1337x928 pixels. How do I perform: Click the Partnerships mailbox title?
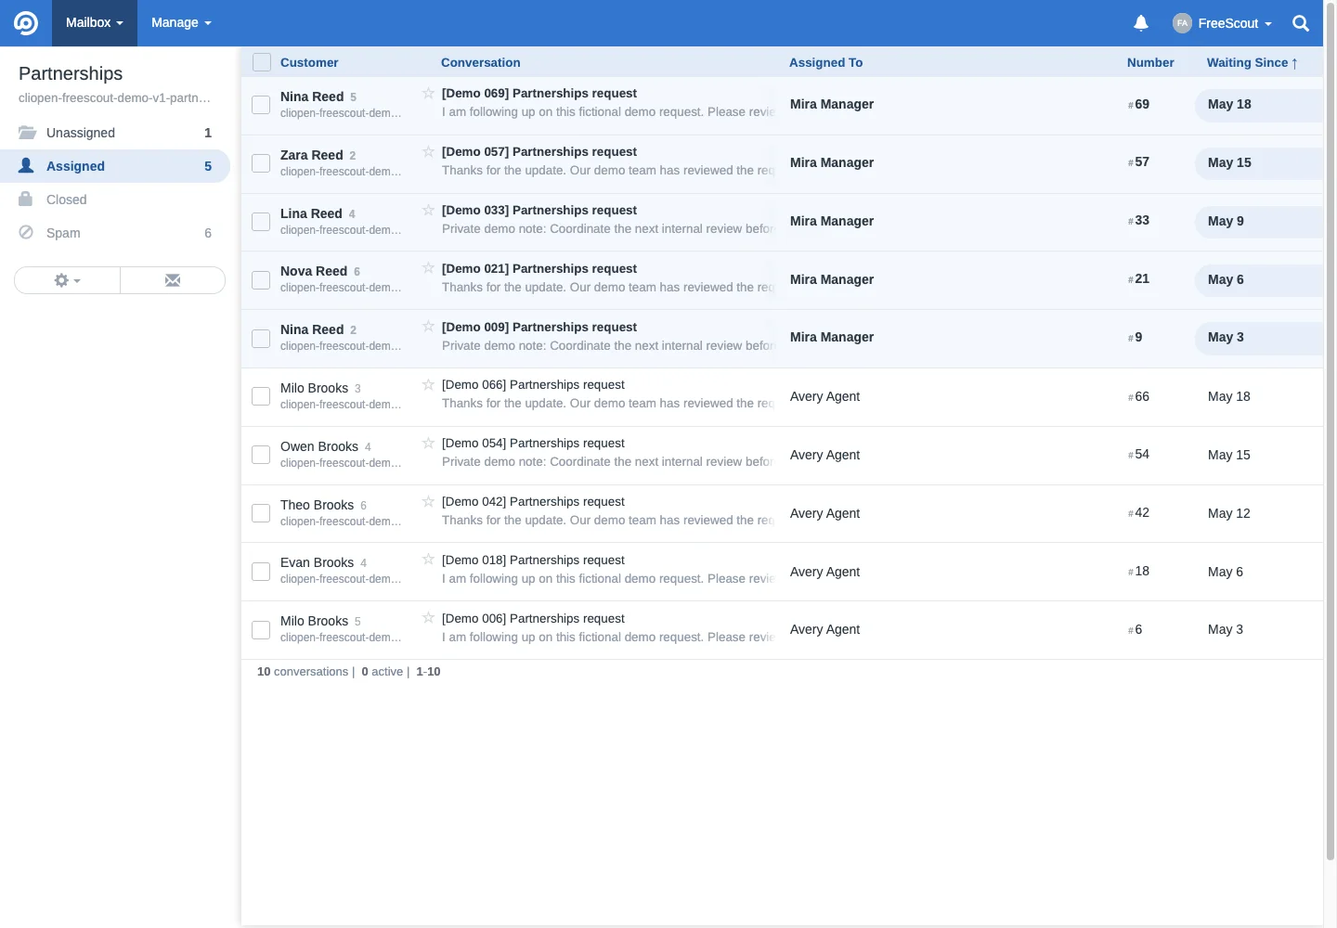click(x=71, y=73)
